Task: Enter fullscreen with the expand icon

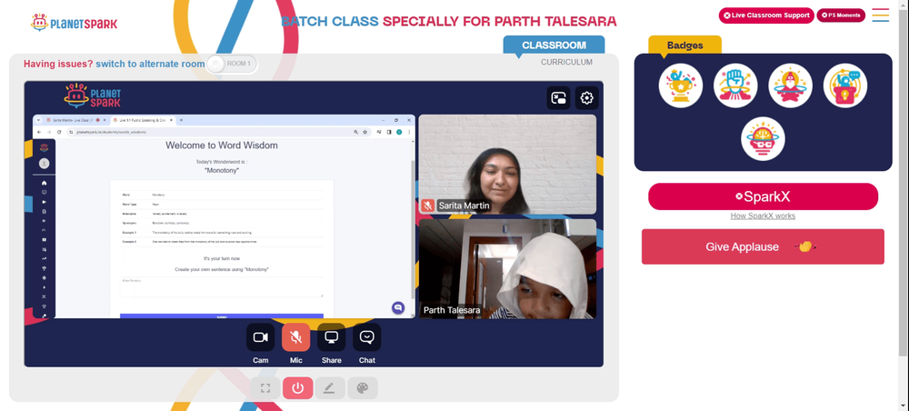Action: click(x=265, y=387)
